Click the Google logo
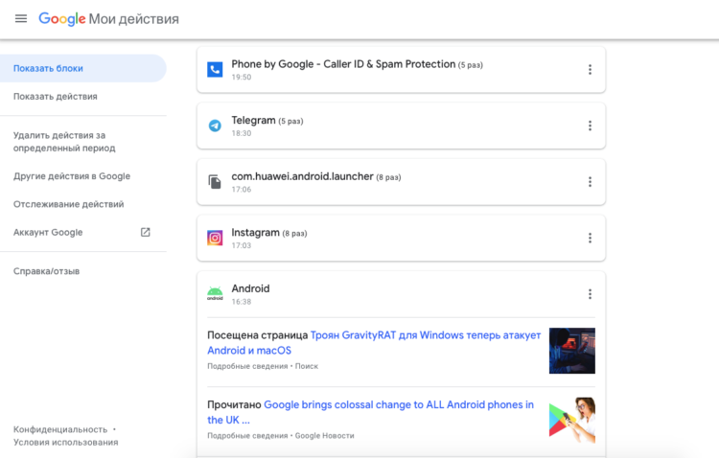Image resolution: width=719 pixels, height=458 pixels. pos(62,19)
